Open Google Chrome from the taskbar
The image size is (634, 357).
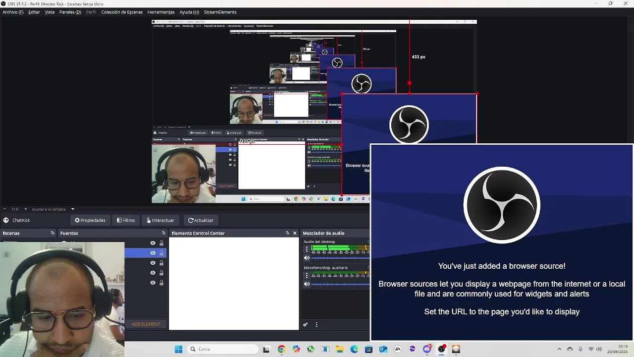(x=281, y=349)
